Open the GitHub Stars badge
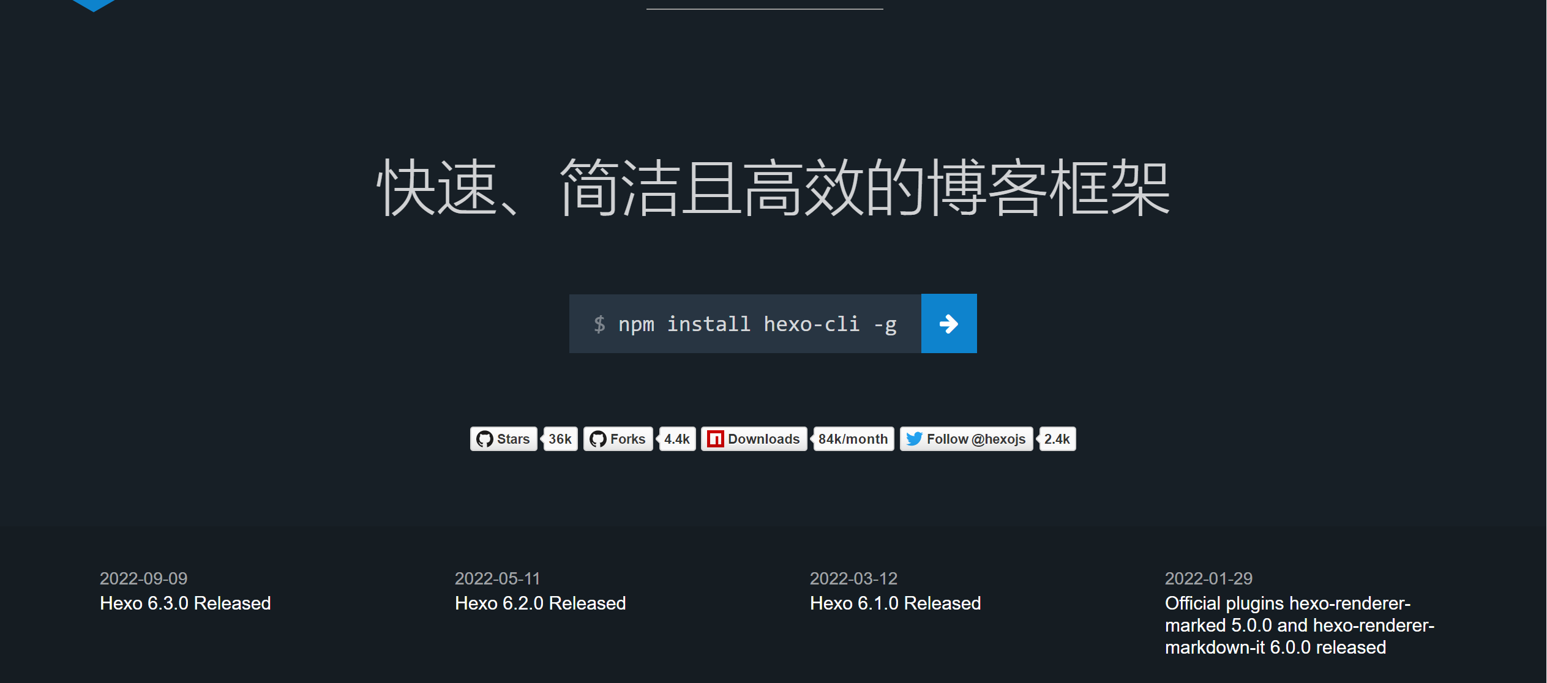1547x683 pixels. point(503,439)
